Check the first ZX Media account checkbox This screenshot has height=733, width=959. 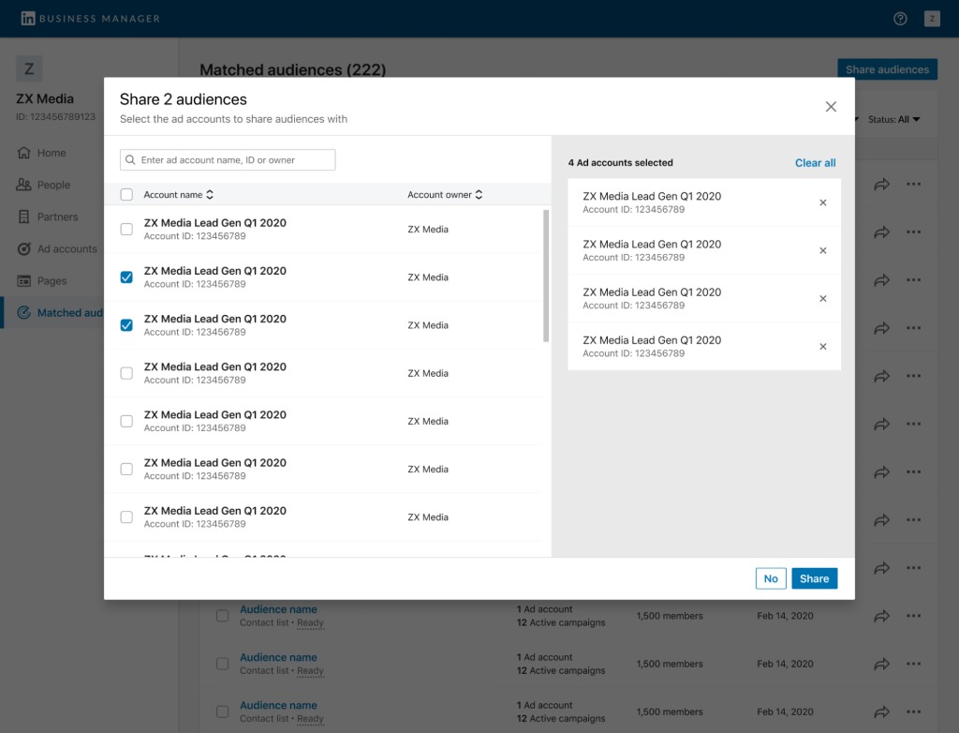pos(126,230)
